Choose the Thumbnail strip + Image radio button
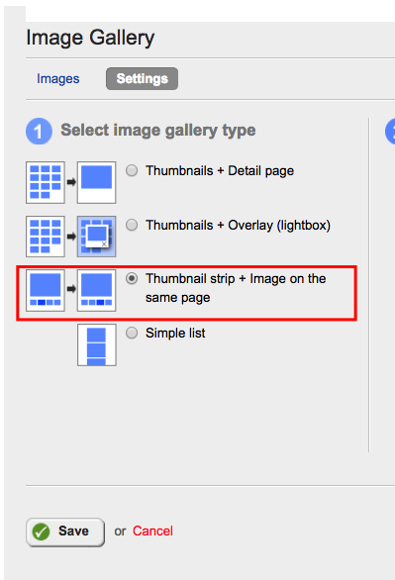The width and height of the screenshot is (395, 580). pos(132,278)
